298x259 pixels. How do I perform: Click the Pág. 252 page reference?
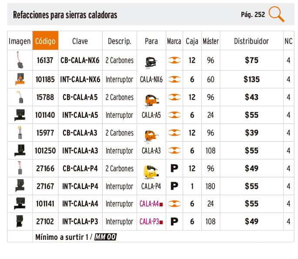pyautogui.click(x=253, y=15)
